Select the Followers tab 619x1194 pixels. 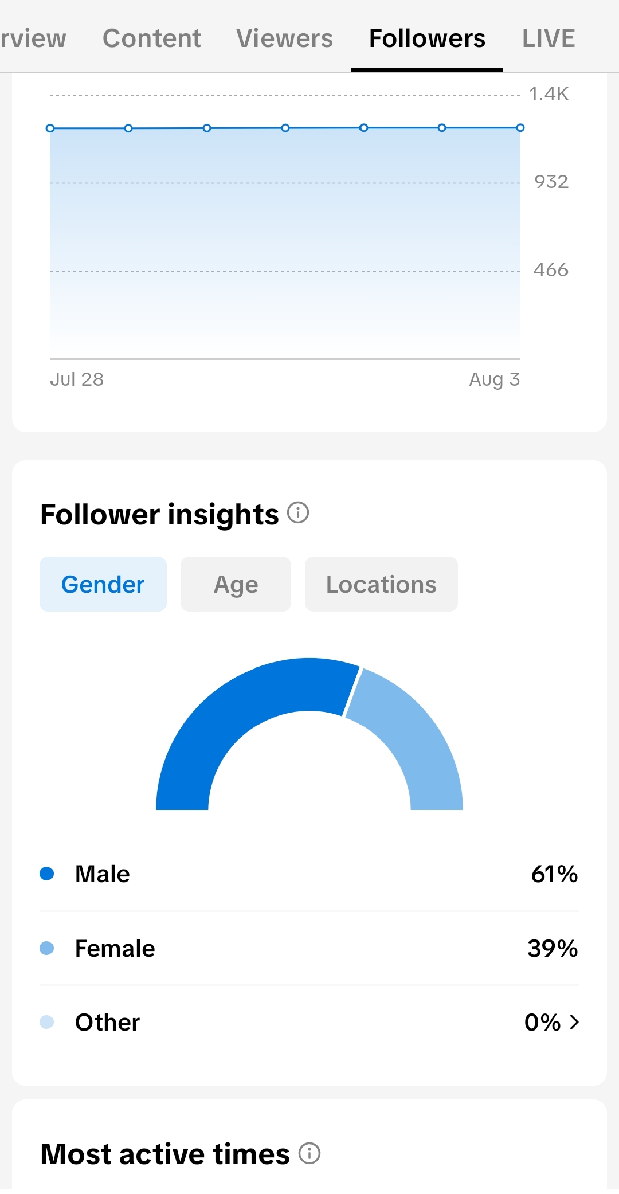click(427, 38)
